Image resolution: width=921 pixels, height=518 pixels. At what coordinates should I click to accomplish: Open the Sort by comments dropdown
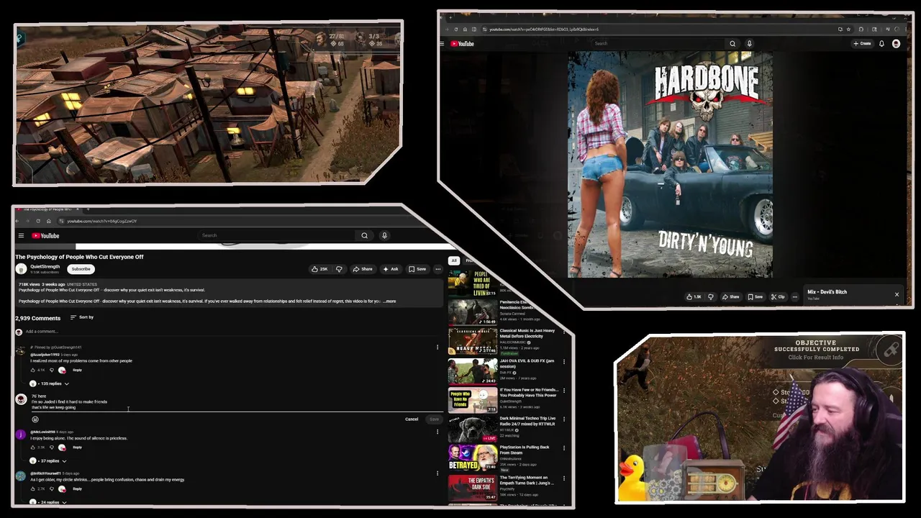point(82,317)
